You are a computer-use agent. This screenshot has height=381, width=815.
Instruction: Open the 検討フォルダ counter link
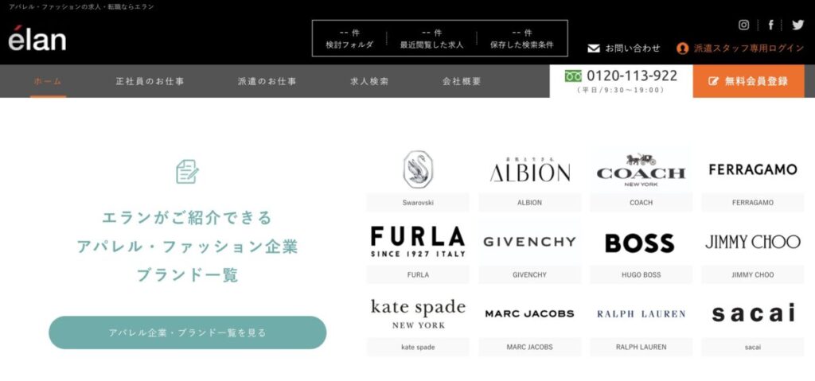349,39
